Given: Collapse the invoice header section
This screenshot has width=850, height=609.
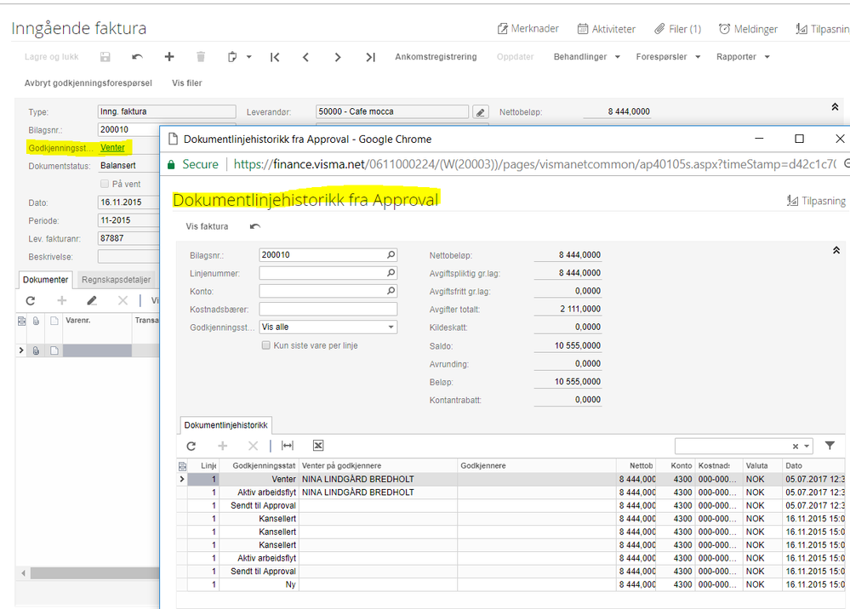Looking at the screenshot, I should coord(835,107).
